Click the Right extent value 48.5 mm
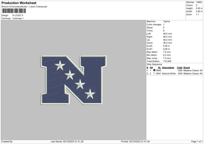 pyautogui.click(x=167, y=37)
